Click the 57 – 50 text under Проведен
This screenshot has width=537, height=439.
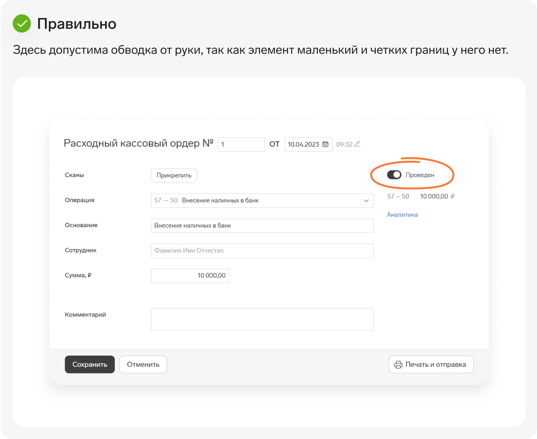398,196
